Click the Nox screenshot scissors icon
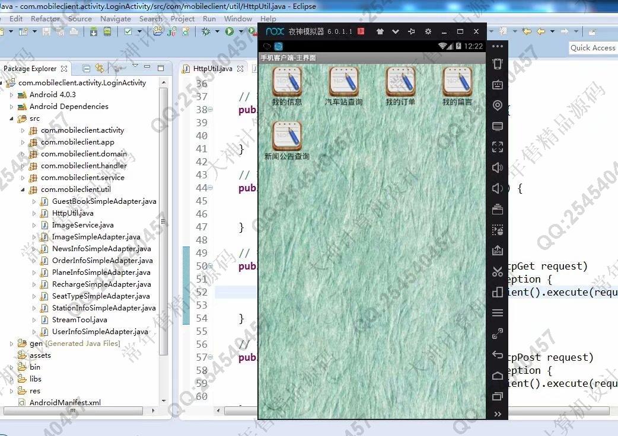This screenshot has height=436, width=618. [498, 271]
